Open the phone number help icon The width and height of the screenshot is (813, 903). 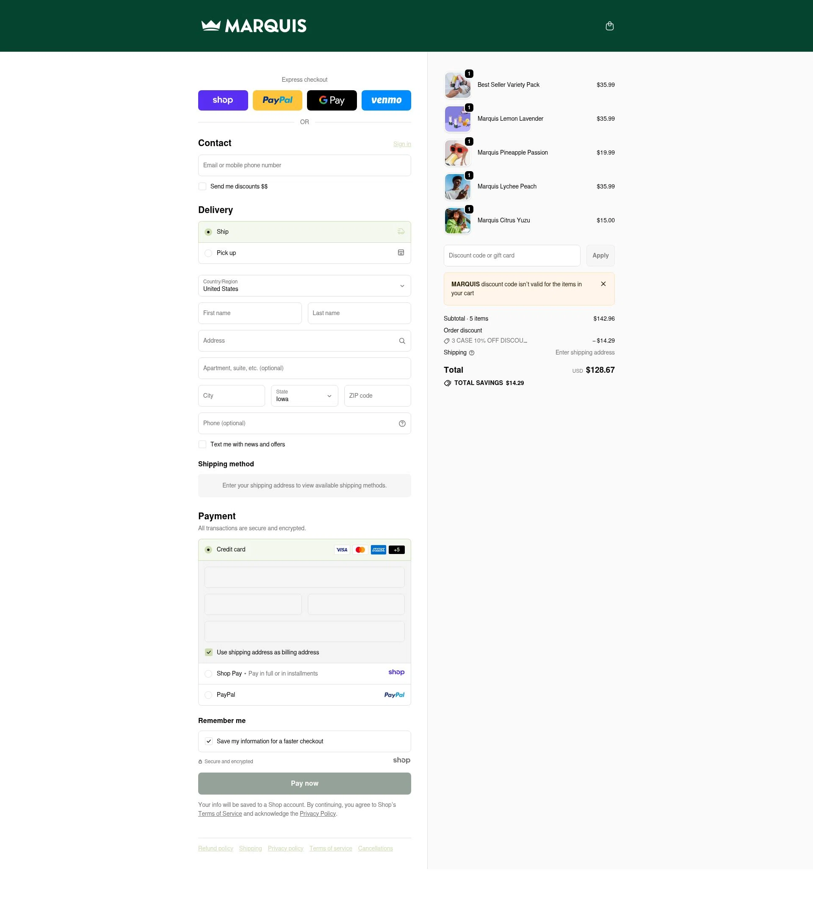pyautogui.click(x=401, y=423)
